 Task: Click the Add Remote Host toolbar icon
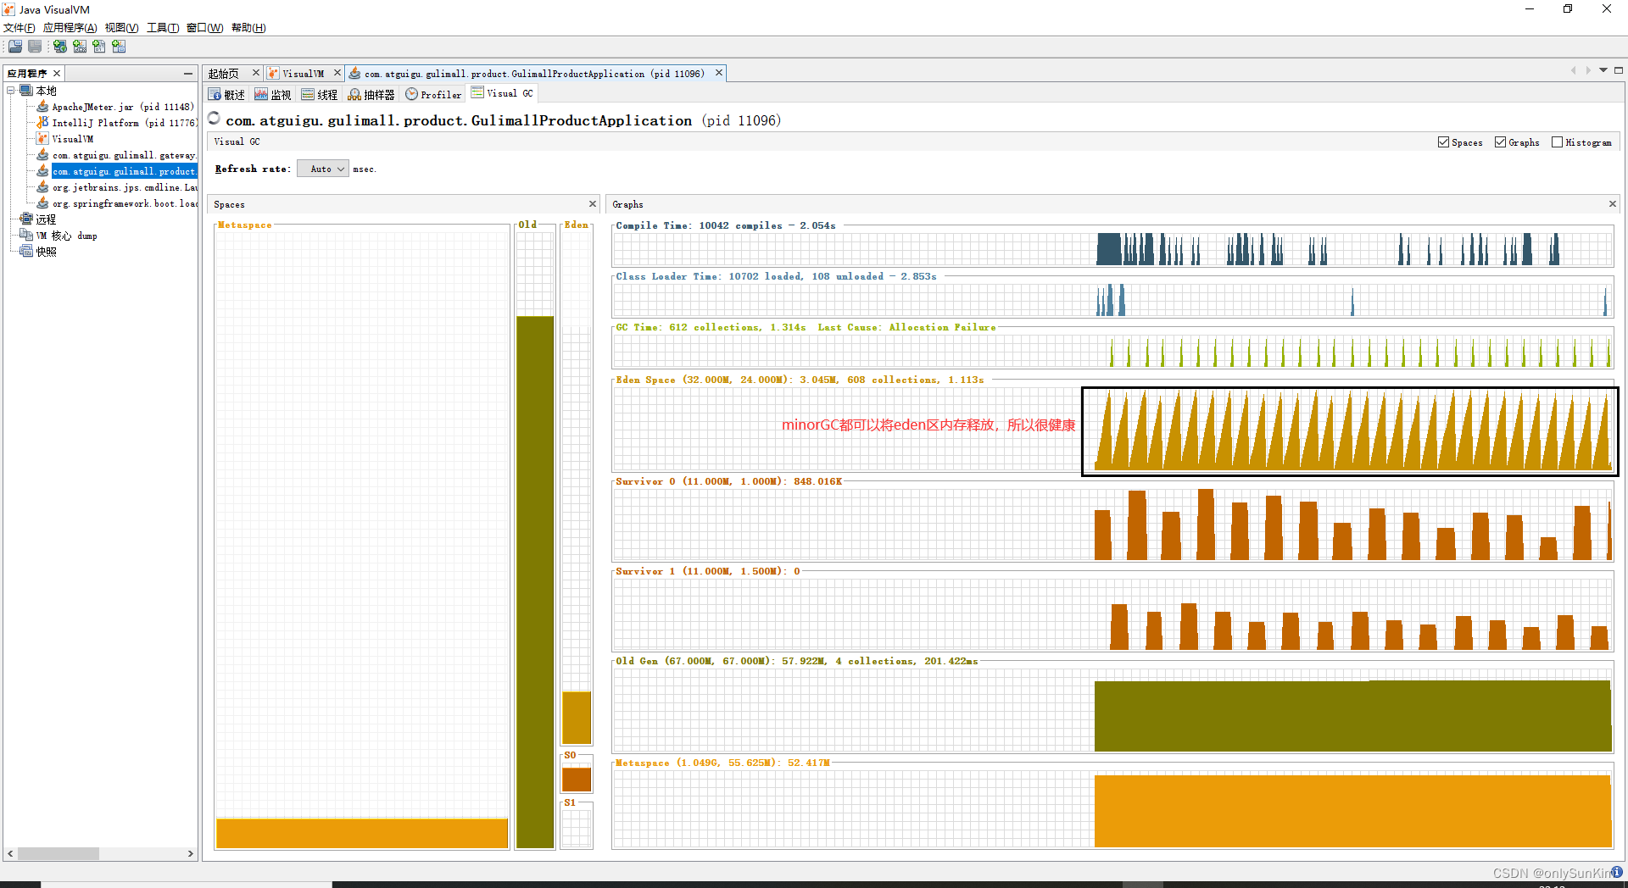point(60,47)
